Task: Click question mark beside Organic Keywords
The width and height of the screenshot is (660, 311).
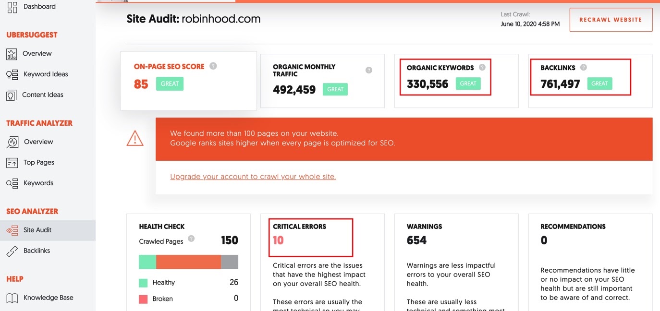Action: point(482,67)
